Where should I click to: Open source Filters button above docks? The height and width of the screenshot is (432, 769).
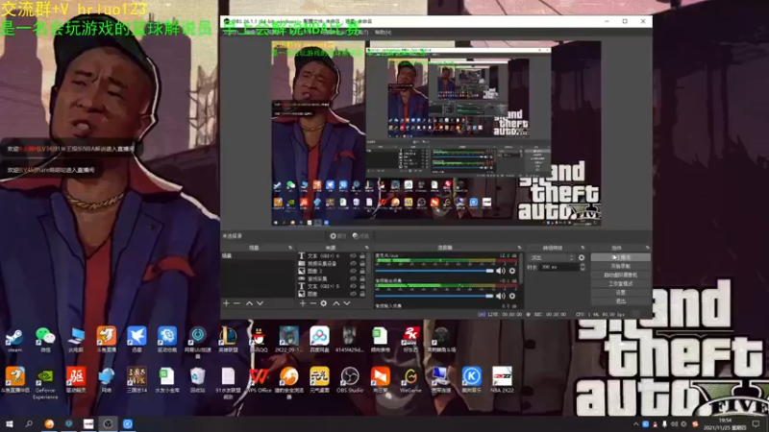click(361, 236)
